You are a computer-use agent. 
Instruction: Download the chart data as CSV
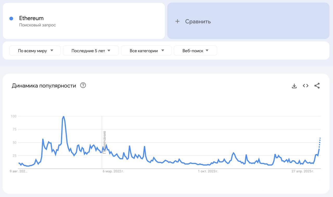[294, 86]
